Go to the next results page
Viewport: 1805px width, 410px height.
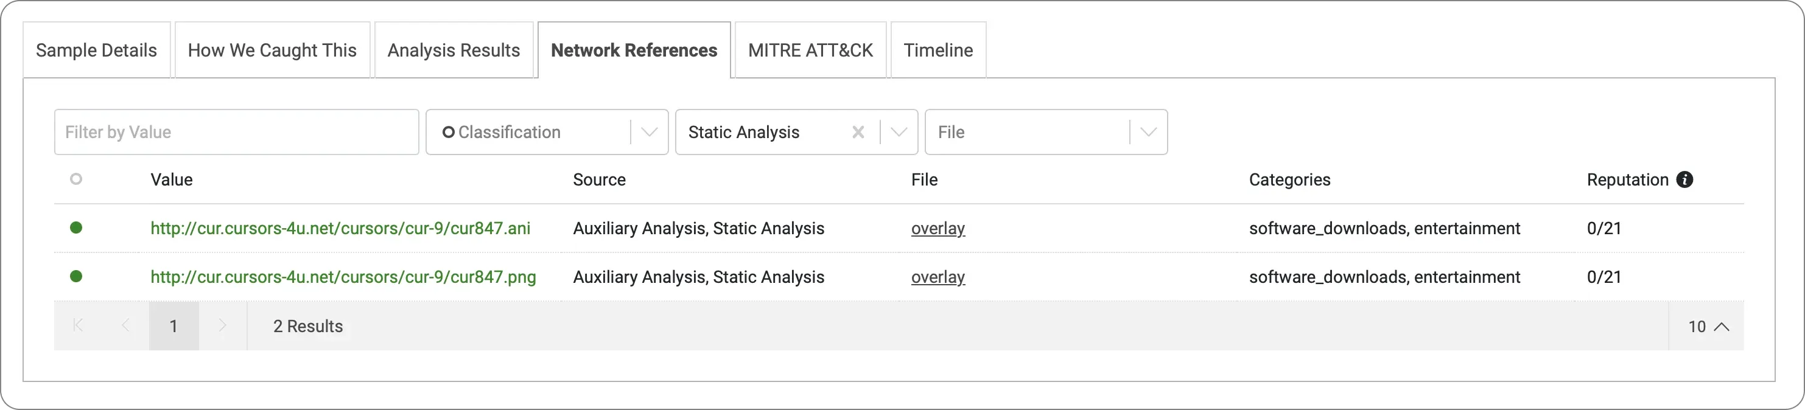[x=222, y=325]
